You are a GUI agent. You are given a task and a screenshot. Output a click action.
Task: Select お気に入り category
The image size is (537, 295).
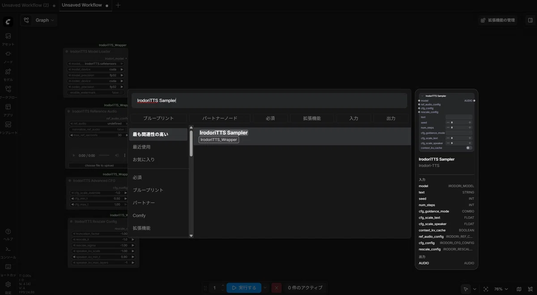pyautogui.click(x=158, y=160)
